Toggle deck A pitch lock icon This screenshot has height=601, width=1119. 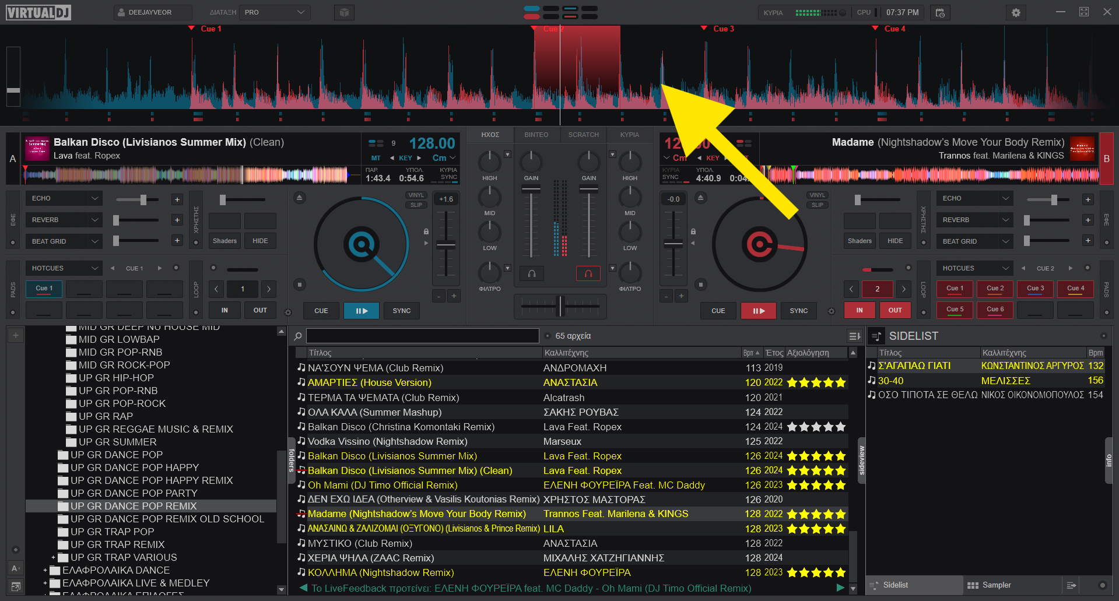click(x=426, y=231)
